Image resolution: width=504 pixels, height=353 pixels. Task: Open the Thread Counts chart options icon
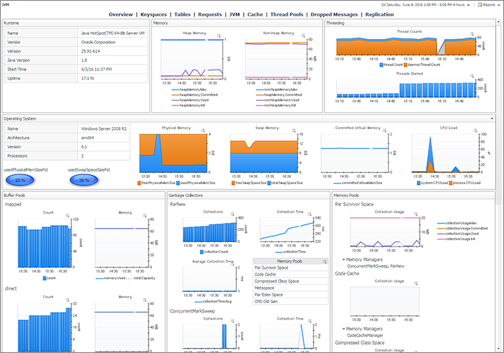pos(473,34)
